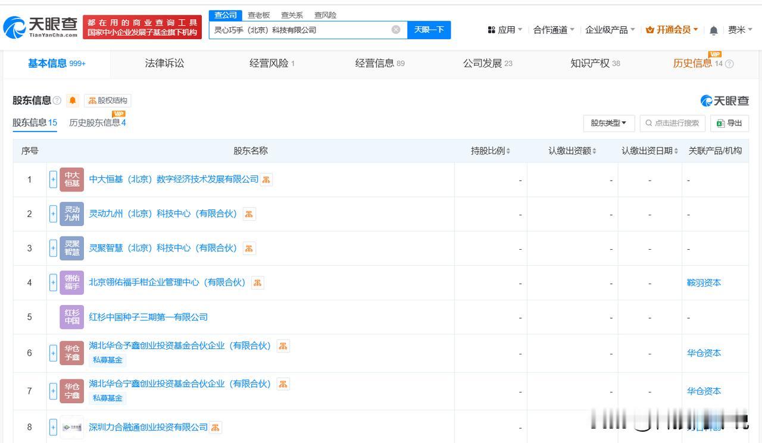
Task: Switch to 公司发展 tab
Action: click(x=488, y=64)
